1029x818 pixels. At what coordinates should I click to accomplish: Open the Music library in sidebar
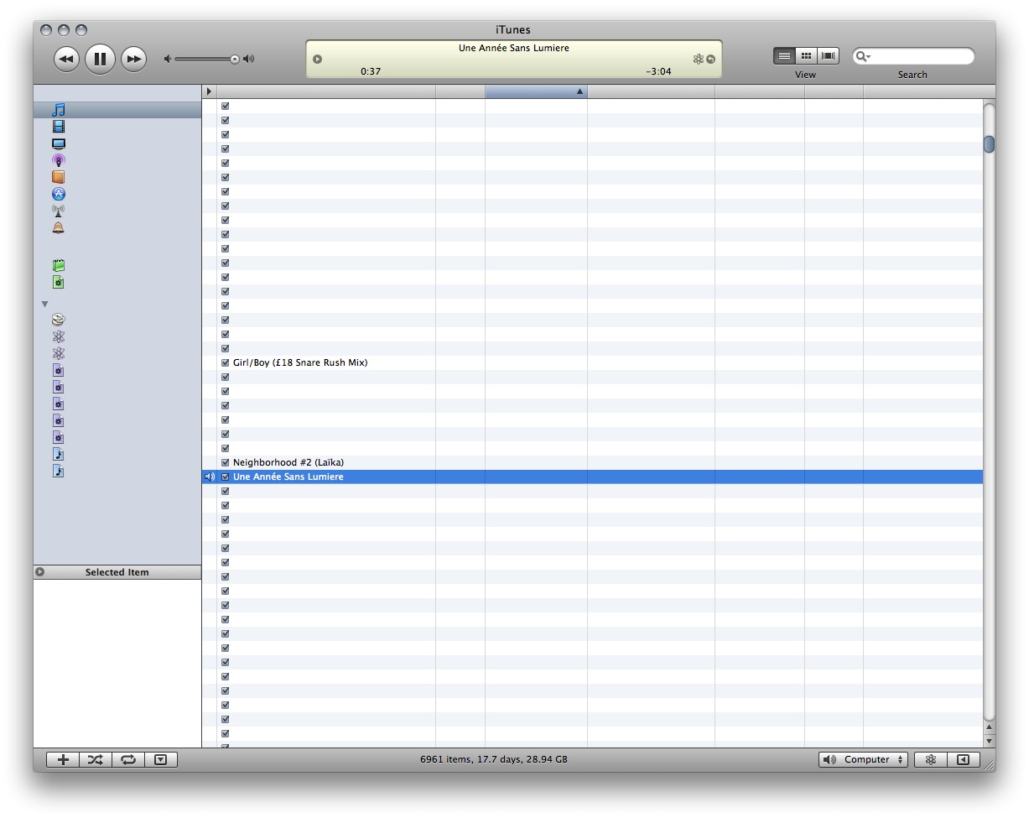click(59, 110)
